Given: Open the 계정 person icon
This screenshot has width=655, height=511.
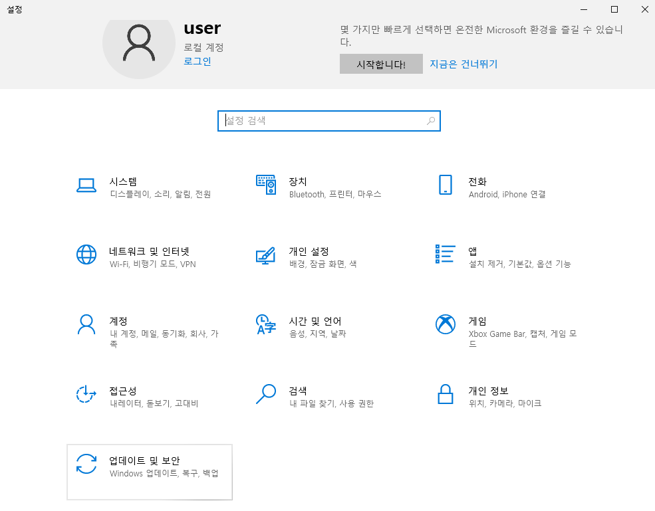Looking at the screenshot, I should (86, 325).
